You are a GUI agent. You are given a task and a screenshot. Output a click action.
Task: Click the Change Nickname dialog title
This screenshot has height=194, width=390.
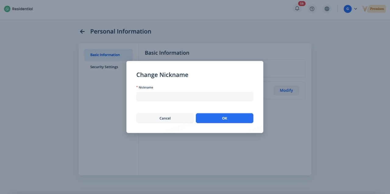tap(162, 75)
